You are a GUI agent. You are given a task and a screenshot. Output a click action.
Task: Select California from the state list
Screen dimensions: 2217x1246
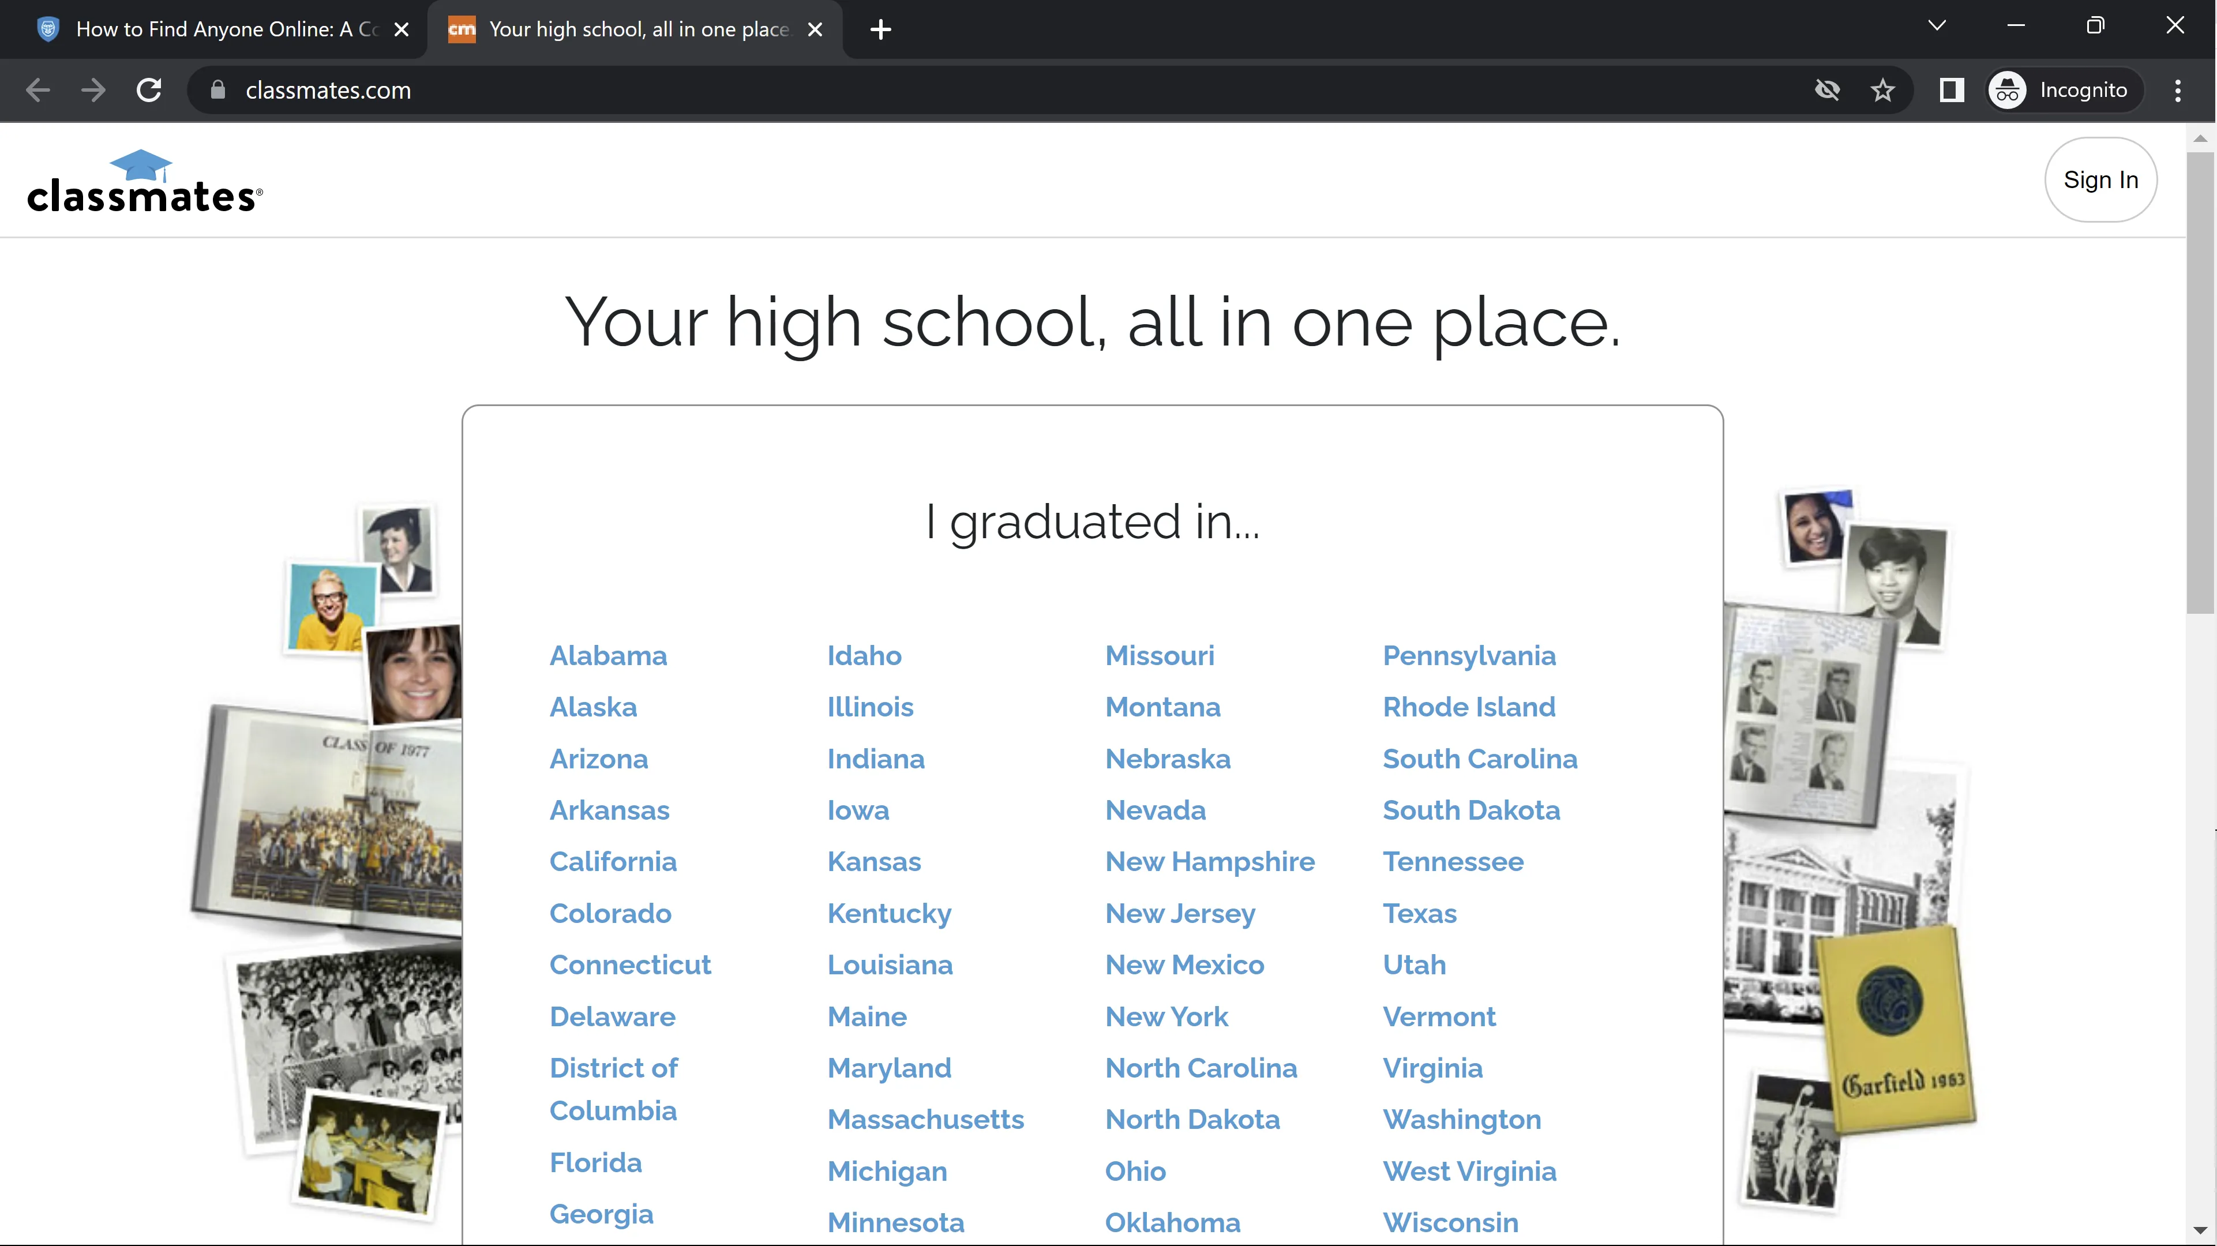[x=613, y=861]
